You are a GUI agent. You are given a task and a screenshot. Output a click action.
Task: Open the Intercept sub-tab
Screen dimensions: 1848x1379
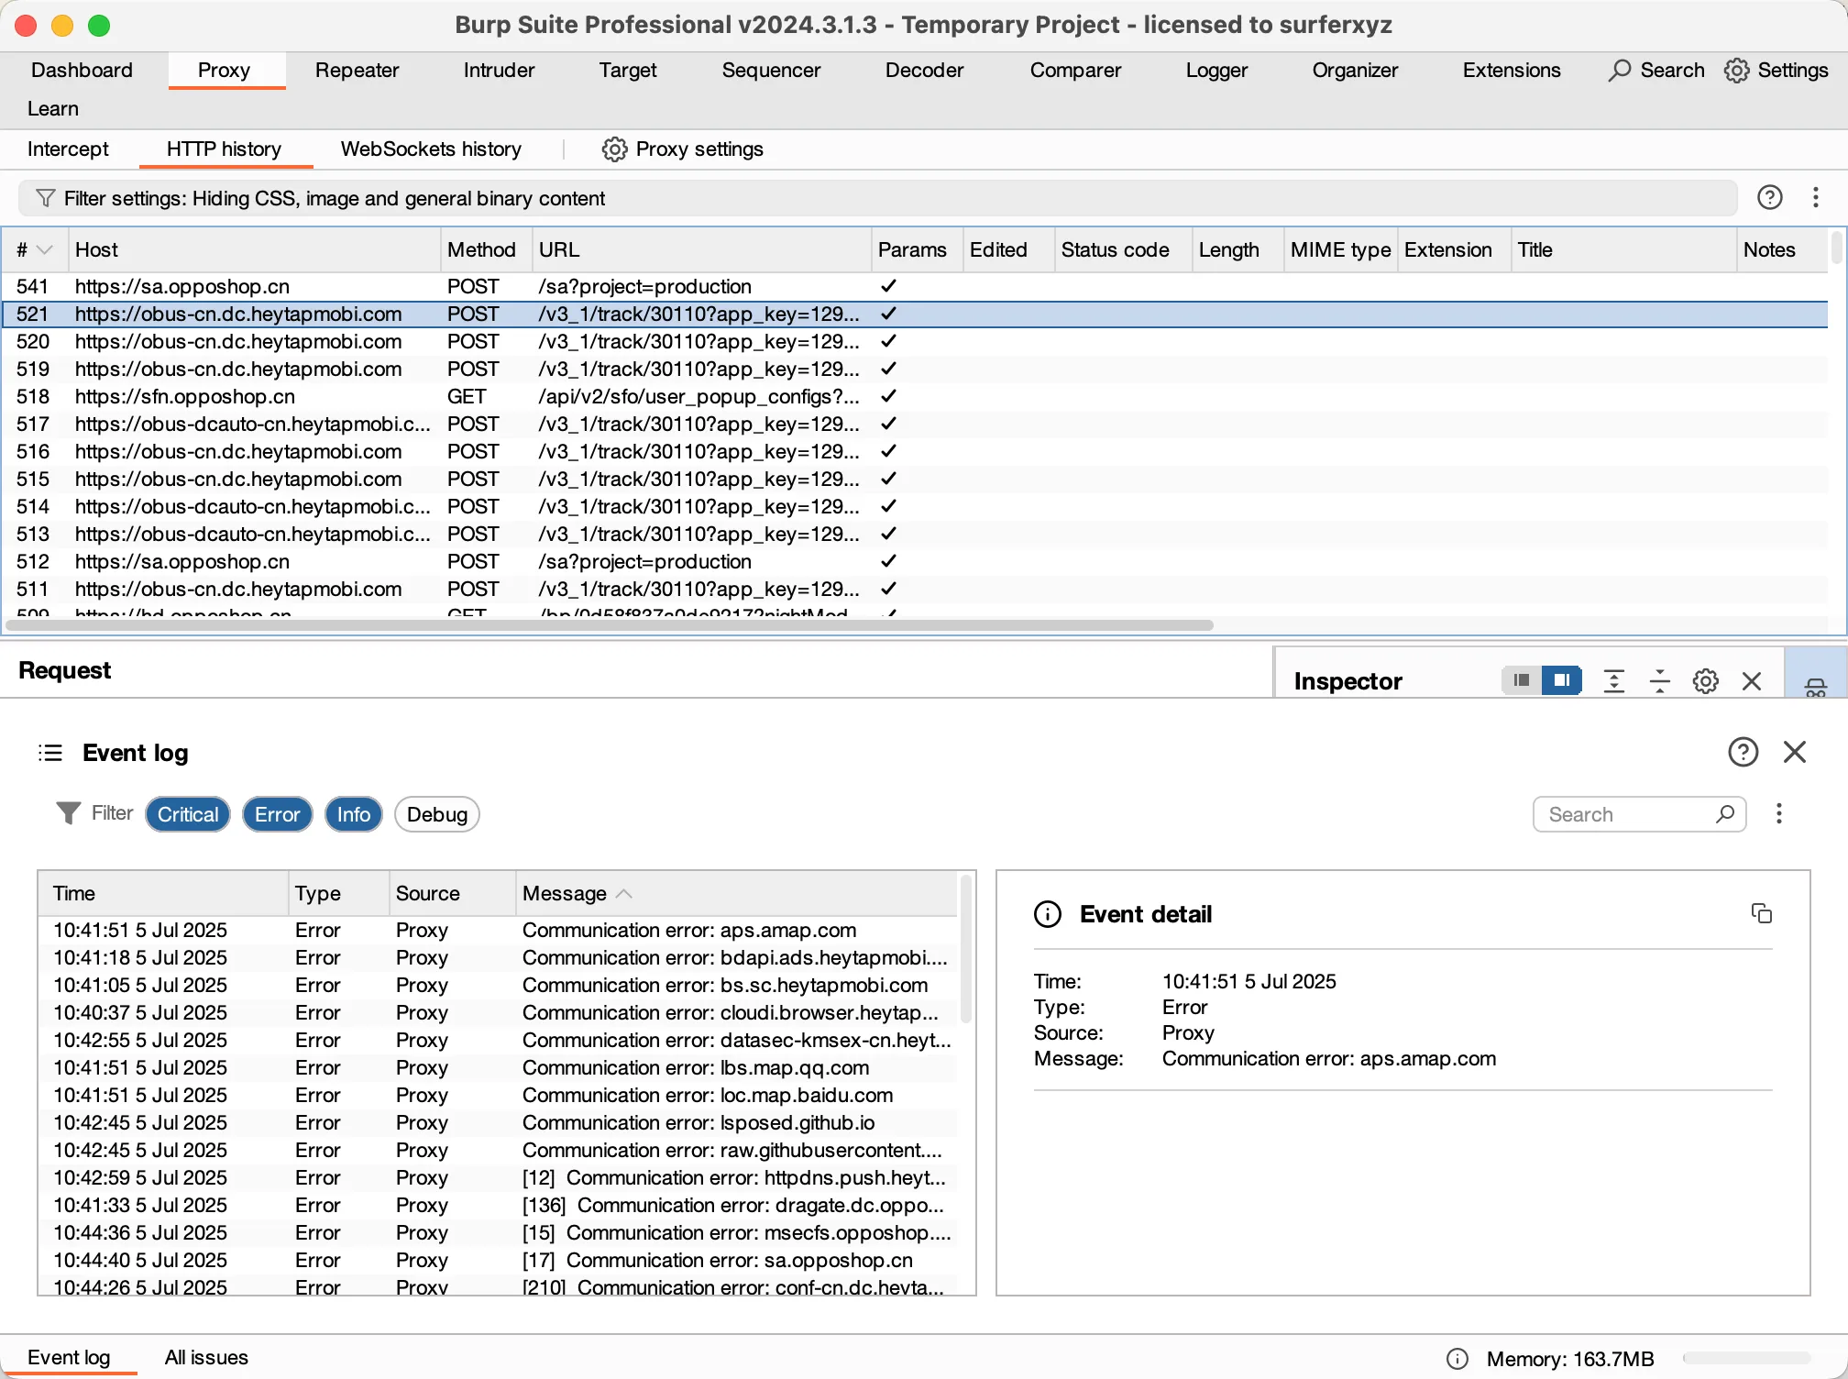tap(68, 149)
